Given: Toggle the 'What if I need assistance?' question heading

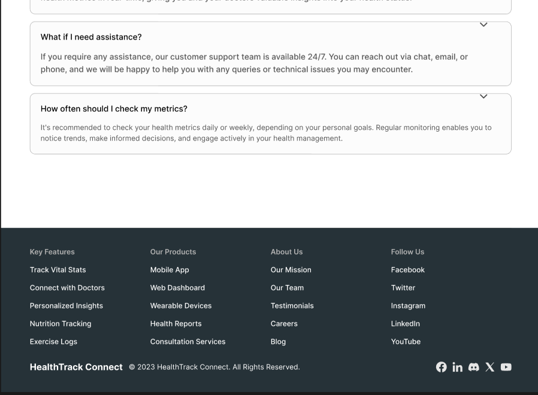Looking at the screenshot, I should click(x=91, y=37).
